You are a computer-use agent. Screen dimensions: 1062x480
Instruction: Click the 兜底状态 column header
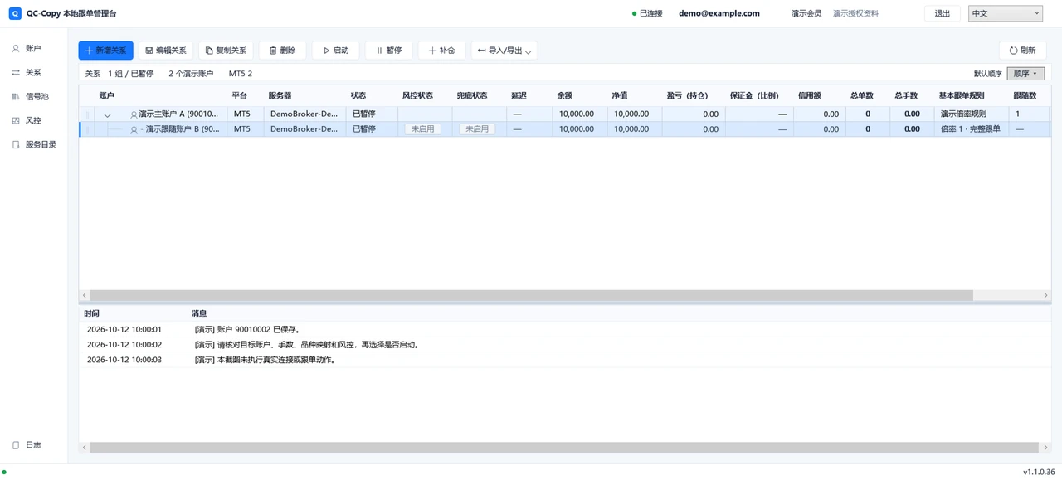point(472,95)
